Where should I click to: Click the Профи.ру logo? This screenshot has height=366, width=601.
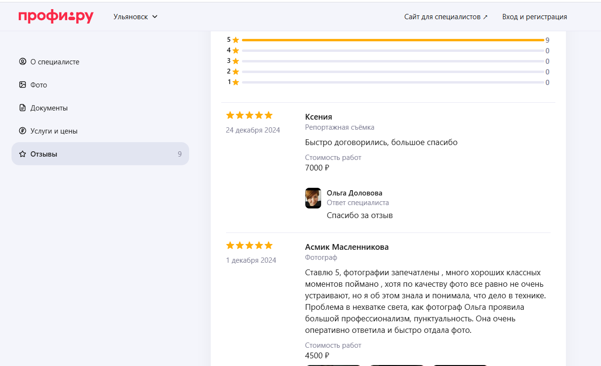click(x=56, y=17)
